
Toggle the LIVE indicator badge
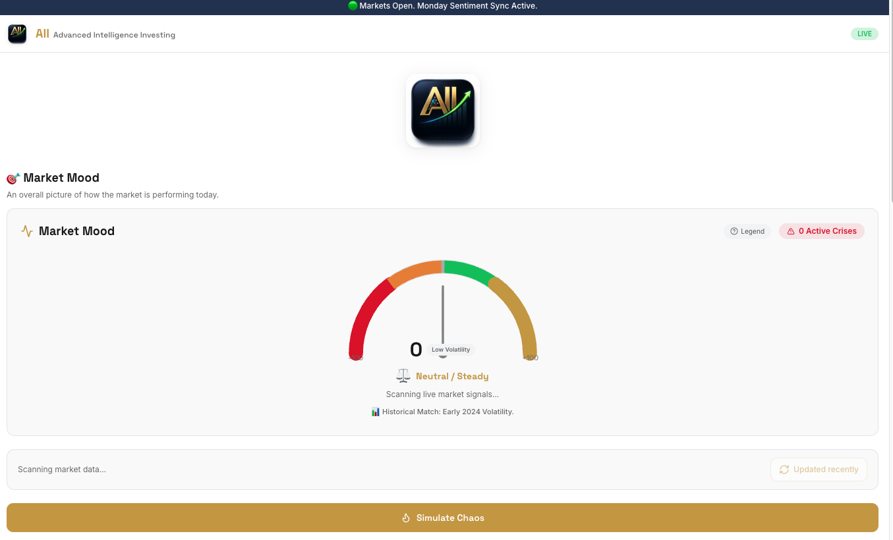point(864,34)
